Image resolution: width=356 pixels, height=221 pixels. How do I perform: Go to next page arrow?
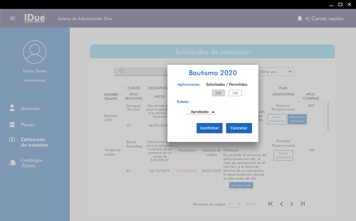point(291,204)
